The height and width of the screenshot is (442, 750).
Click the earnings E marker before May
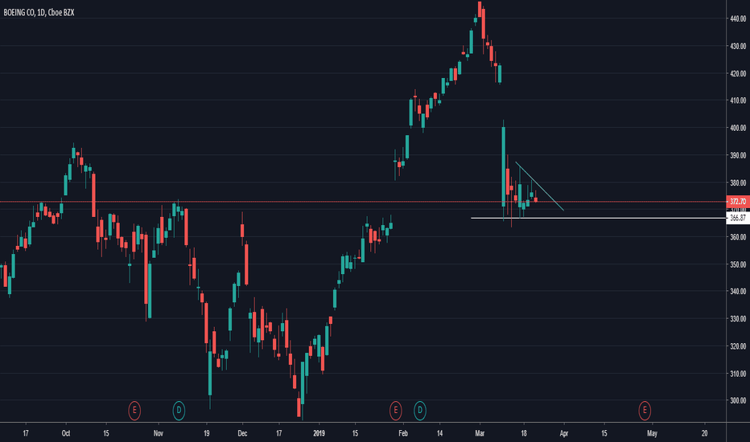(645, 410)
